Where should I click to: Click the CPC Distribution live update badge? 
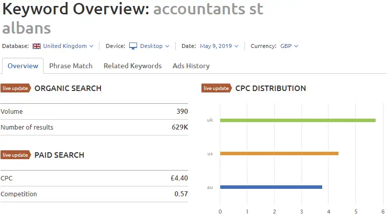tap(216, 88)
